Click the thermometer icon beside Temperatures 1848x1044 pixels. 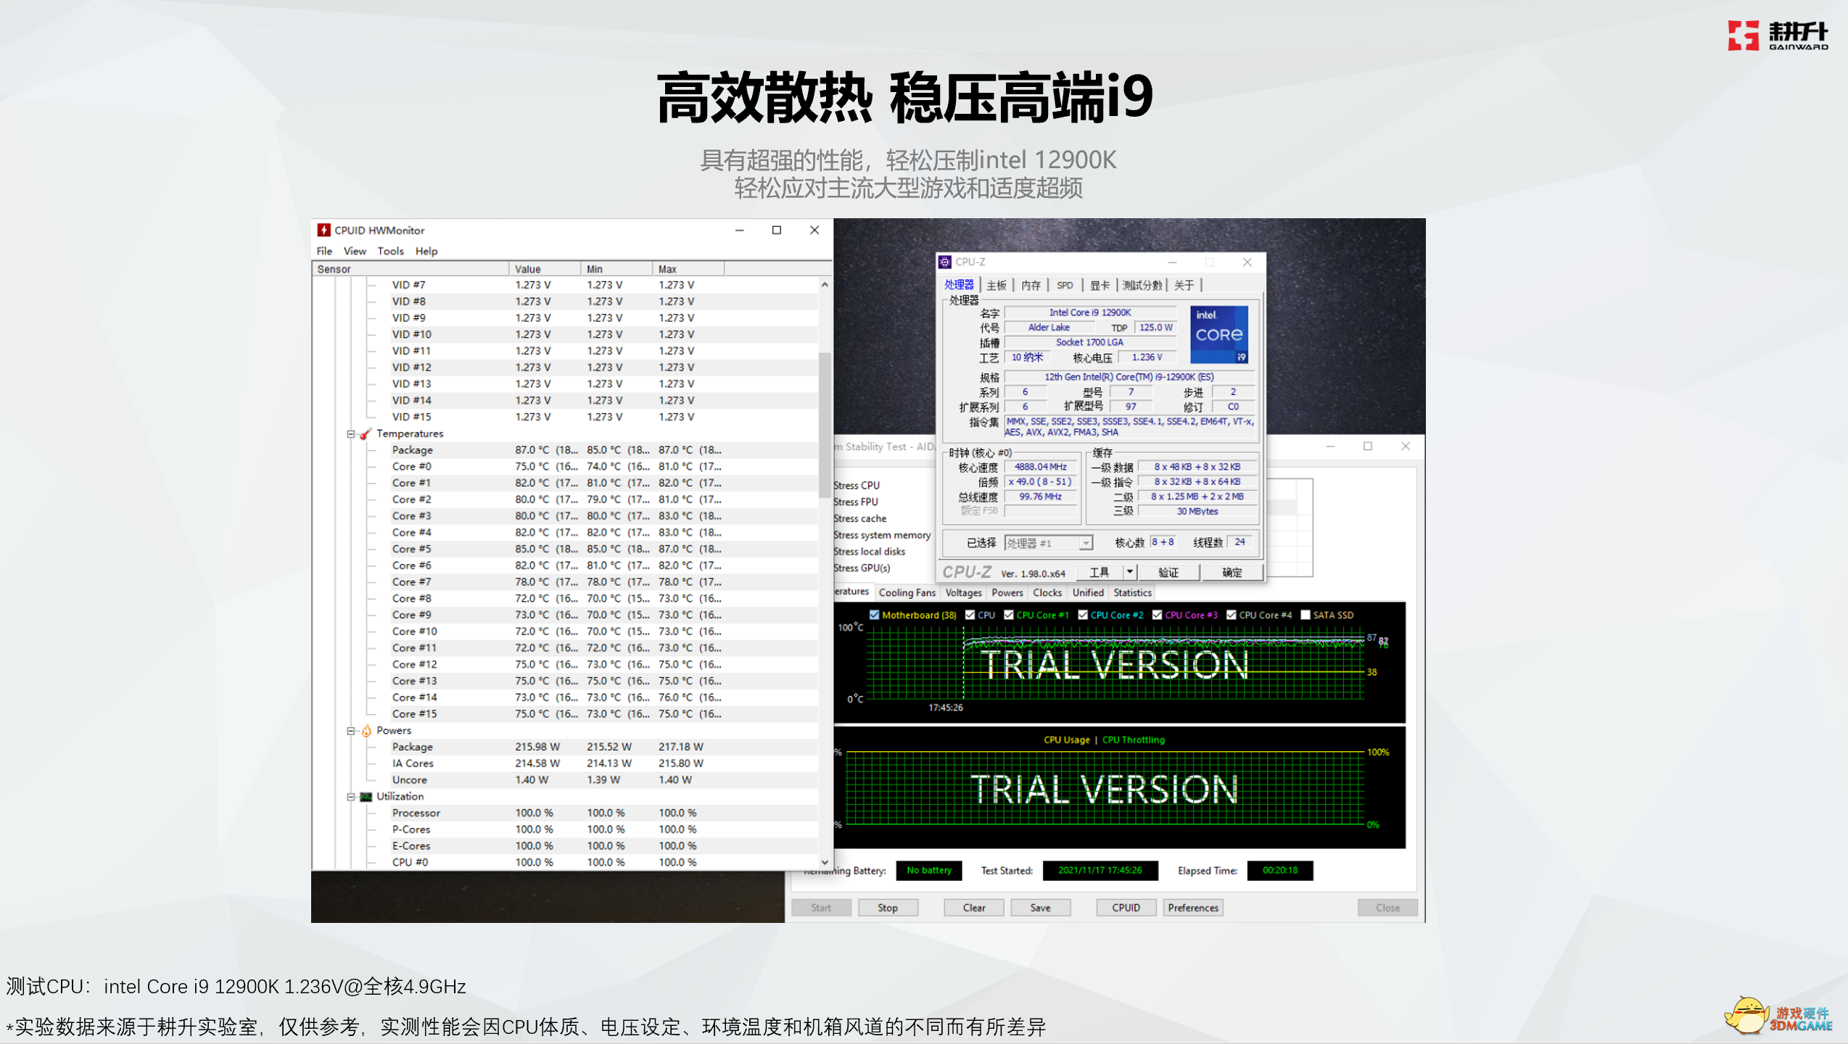[366, 434]
